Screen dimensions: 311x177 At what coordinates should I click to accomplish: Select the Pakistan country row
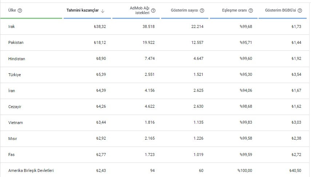[x=155, y=42]
